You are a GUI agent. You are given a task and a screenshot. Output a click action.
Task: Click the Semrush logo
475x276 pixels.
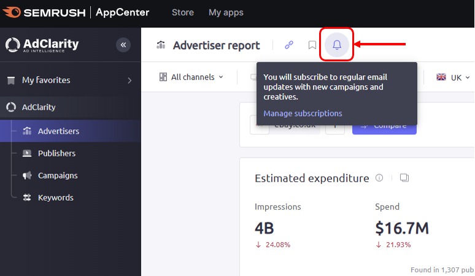pyautogui.click(x=47, y=12)
